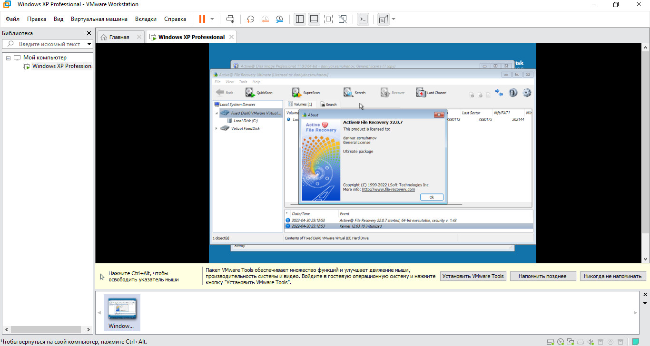Pause the virtual machine with the orange button
The width and height of the screenshot is (650, 346).
click(x=202, y=19)
